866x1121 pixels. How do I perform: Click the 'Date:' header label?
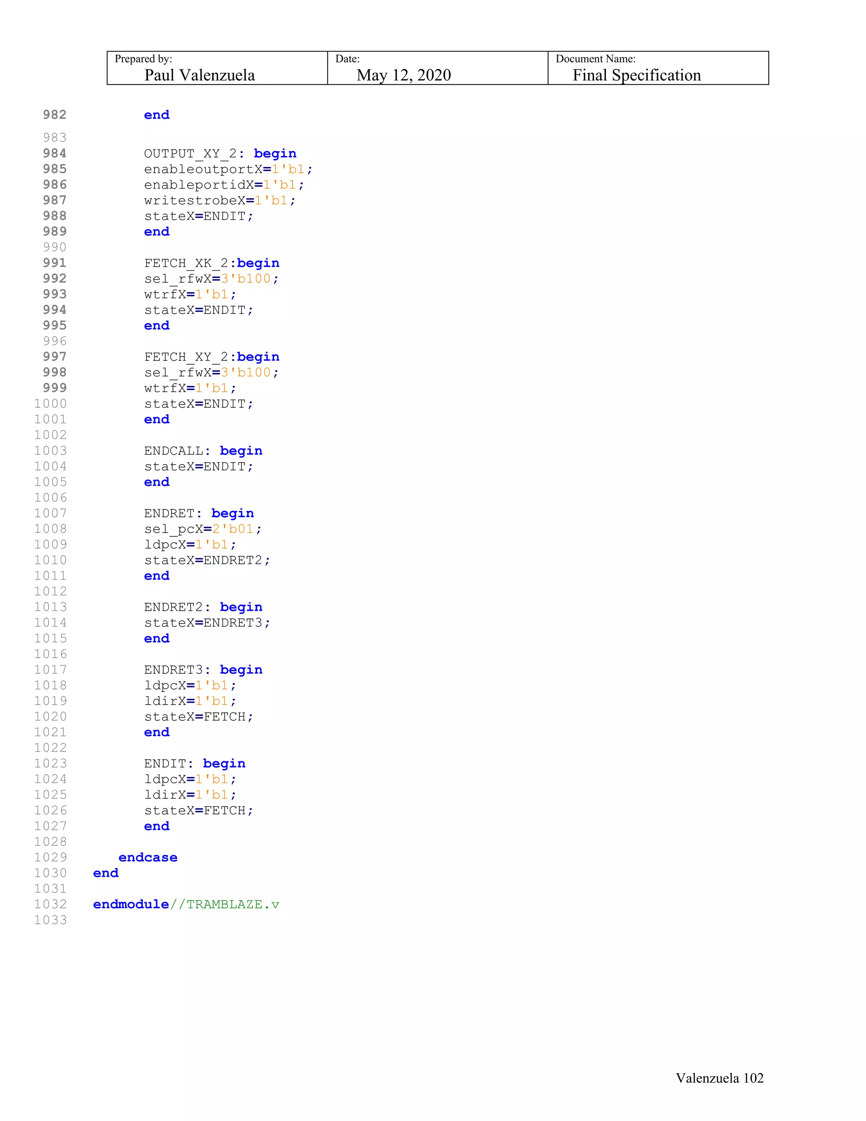[347, 59]
